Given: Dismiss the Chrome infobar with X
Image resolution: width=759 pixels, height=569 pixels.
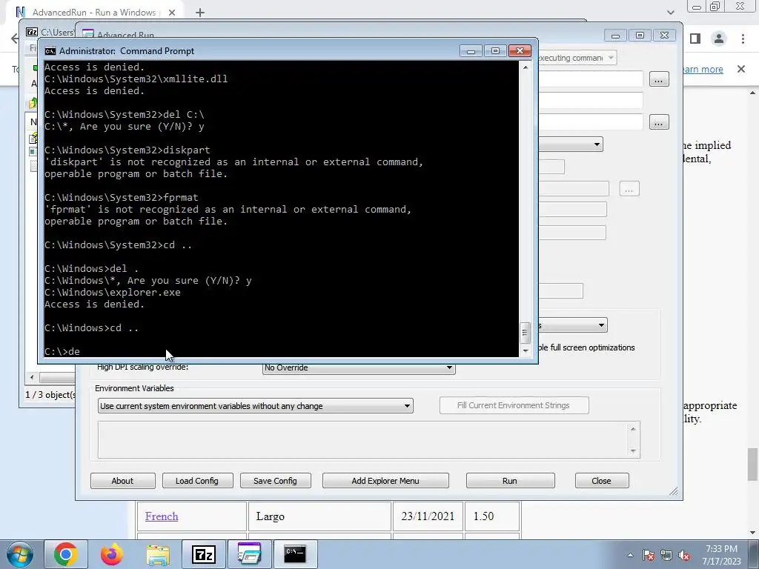Looking at the screenshot, I should (x=741, y=69).
